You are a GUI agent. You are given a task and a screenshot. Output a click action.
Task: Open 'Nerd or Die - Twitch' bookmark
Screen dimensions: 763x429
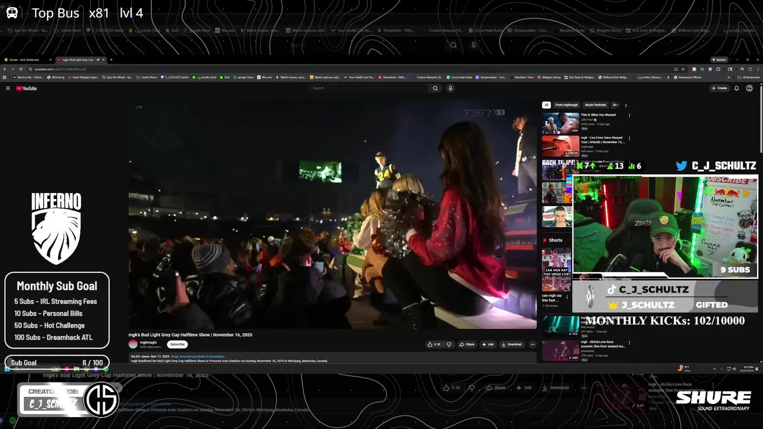click(x=28, y=77)
